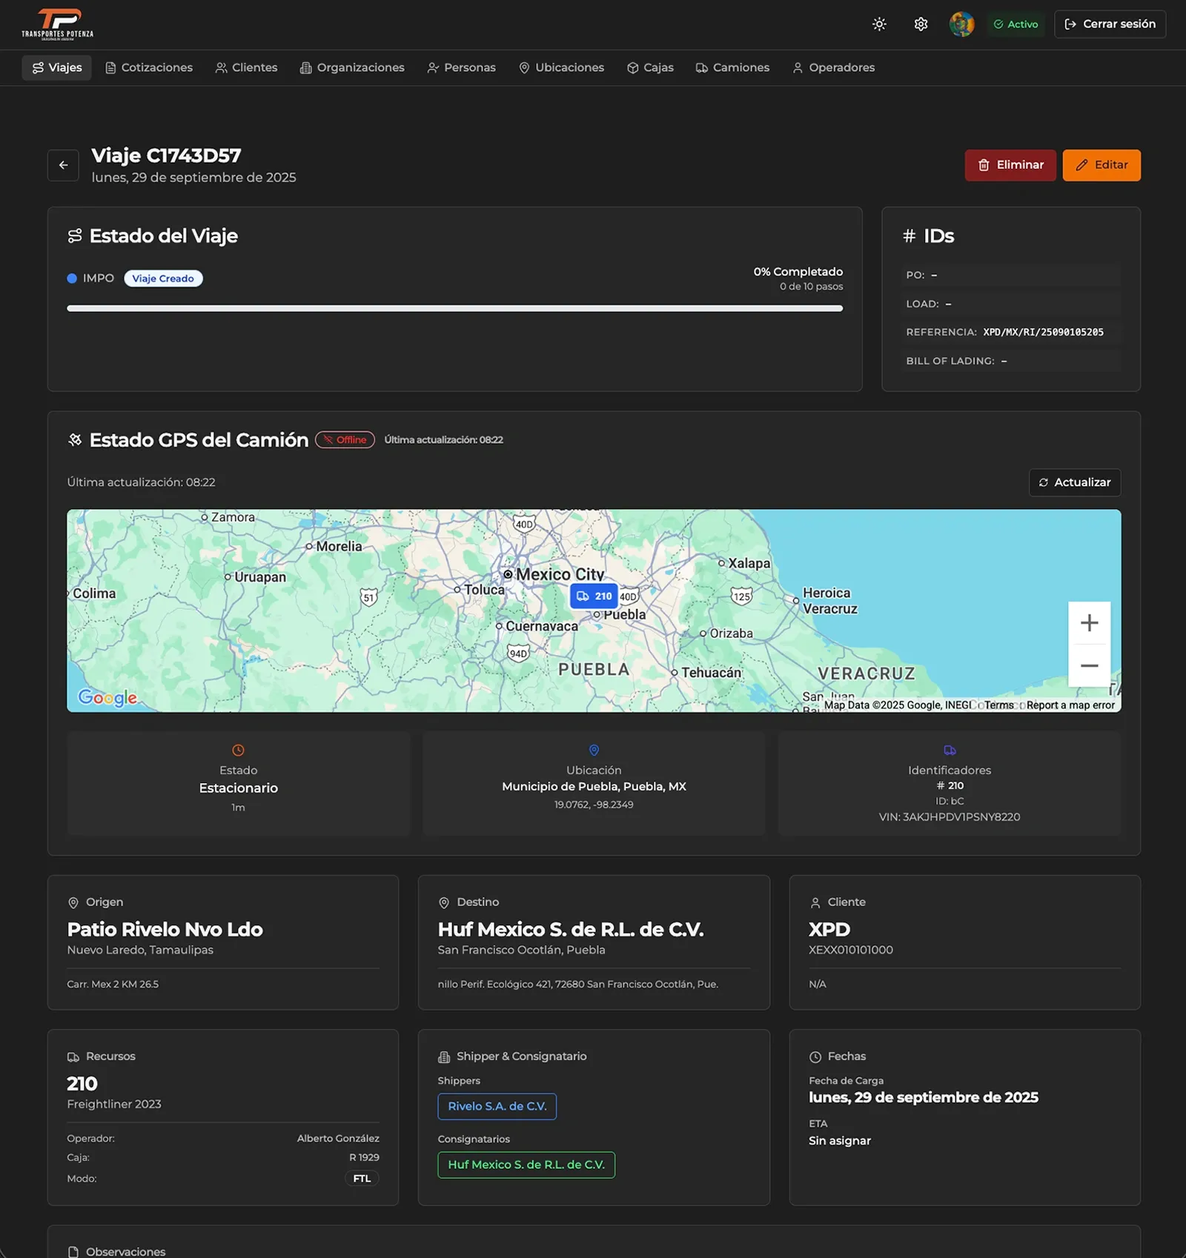
Task: Click the back arrow button
Action: (x=63, y=165)
